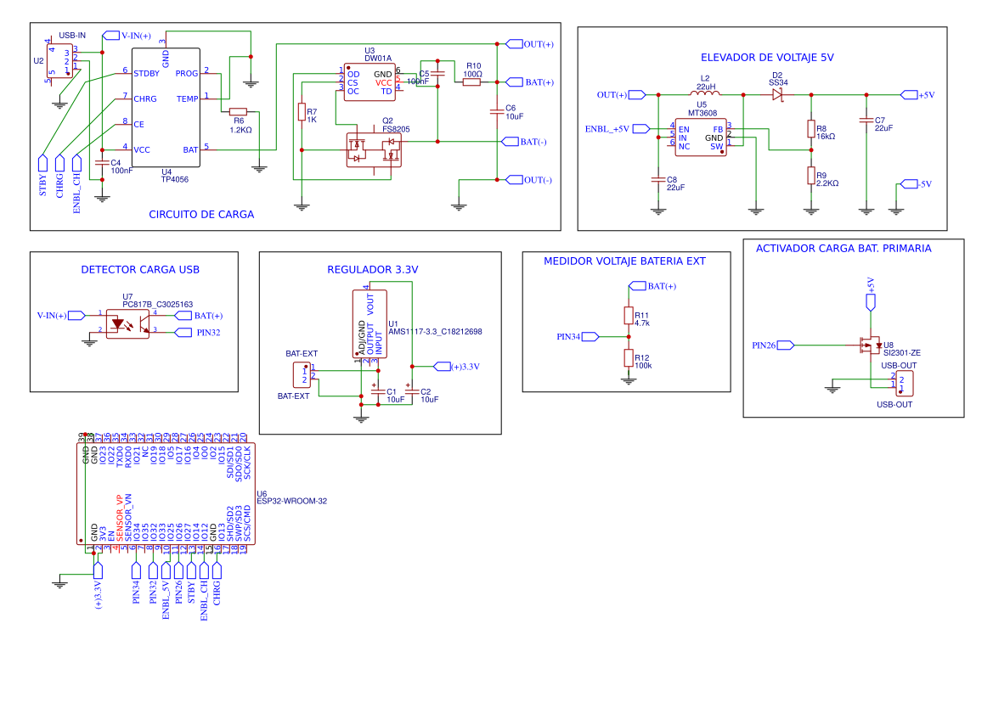993x702 pixels.
Task: Select the V-IN(+) power flag
Action: pyautogui.click(x=111, y=36)
